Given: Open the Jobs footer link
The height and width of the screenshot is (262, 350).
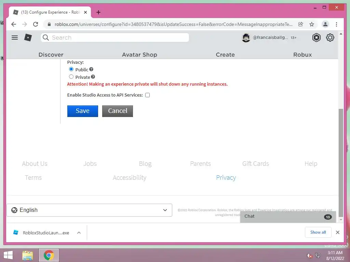Looking at the screenshot, I should coord(90,163).
